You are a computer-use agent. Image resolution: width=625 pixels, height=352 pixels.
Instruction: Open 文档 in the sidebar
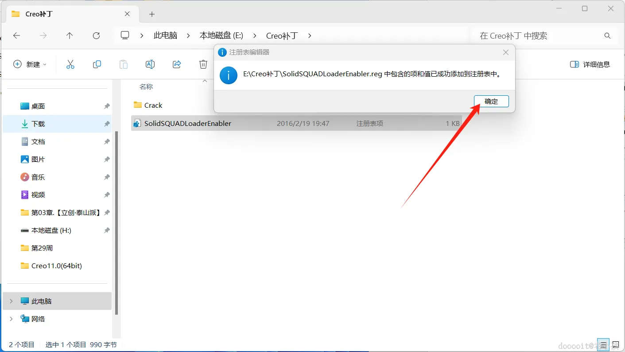pyautogui.click(x=38, y=142)
